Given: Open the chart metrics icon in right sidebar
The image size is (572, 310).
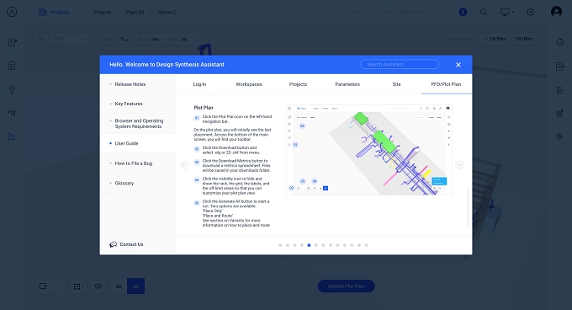Looking at the screenshot, I should pyautogui.click(x=560, y=113).
